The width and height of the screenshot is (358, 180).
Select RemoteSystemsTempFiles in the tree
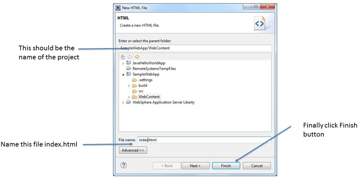tap(154, 69)
